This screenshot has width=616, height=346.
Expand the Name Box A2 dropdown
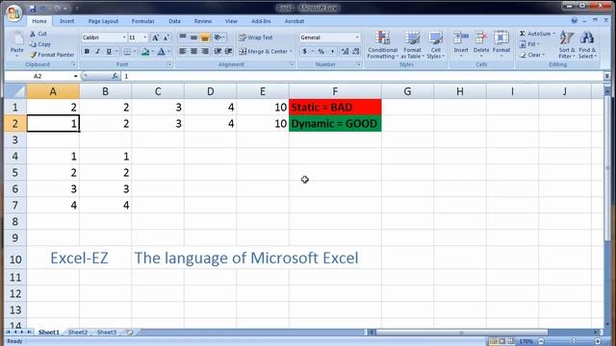click(75, 76)
